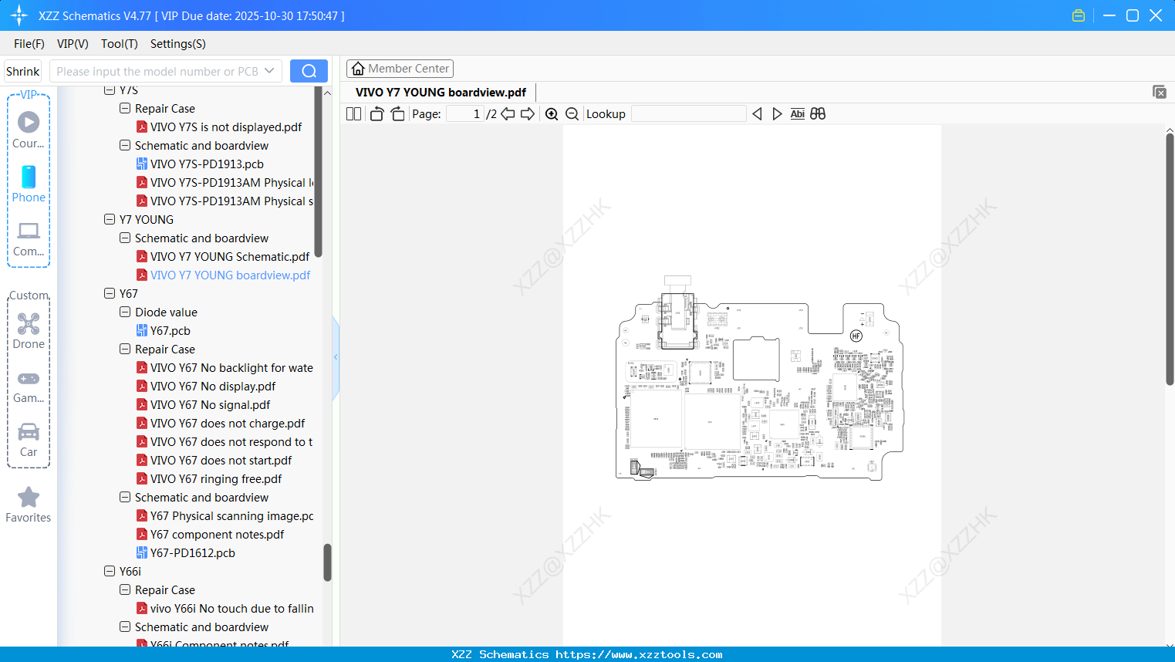Rotate the page clockwise
Viewport: 1175px width, 662px height.
(x=397, y=114)
